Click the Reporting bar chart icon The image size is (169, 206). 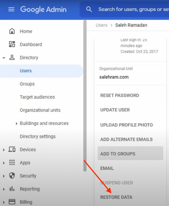(12, 189)
